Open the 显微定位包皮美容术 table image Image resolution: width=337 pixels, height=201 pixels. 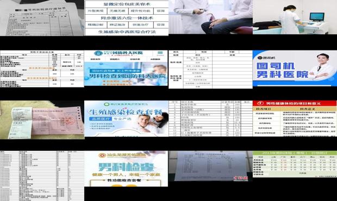coord(126,18)
